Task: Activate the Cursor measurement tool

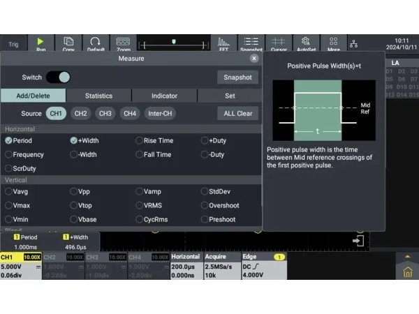Action: click(279, 44)
